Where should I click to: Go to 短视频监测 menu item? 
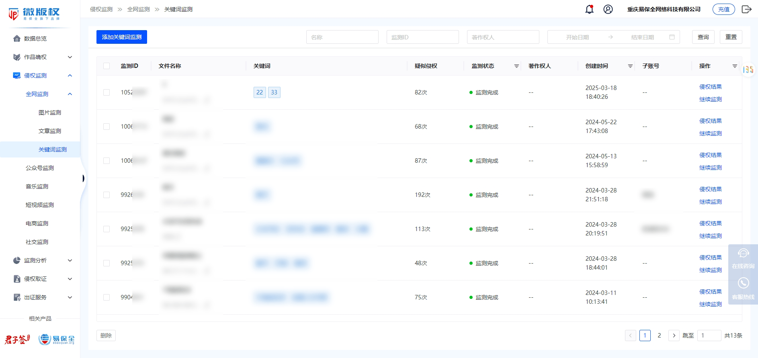(x=40, y=205)
